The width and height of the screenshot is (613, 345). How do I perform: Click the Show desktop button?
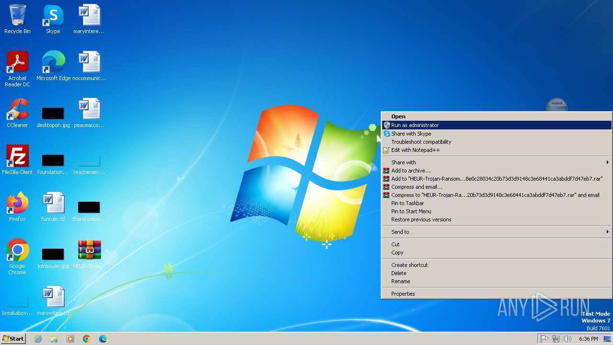(607, 339)
